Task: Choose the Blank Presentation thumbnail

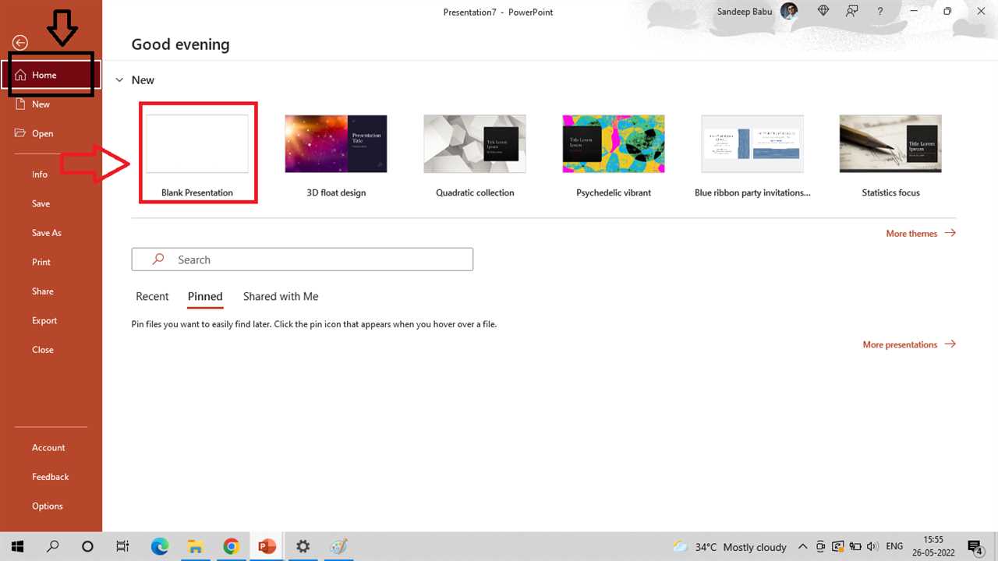Action: [197, 144]
